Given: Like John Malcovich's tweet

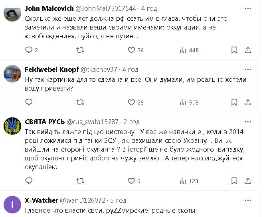Looking at the screenshot, I should coord(132,50).
